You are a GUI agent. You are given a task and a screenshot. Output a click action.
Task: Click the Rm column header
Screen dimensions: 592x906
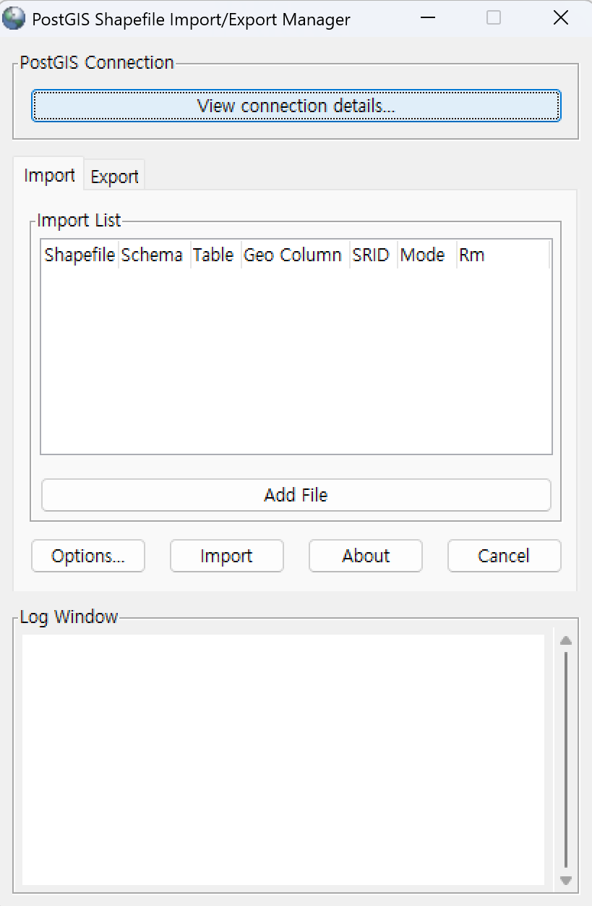pyautogui.click(x=502, y=255)
